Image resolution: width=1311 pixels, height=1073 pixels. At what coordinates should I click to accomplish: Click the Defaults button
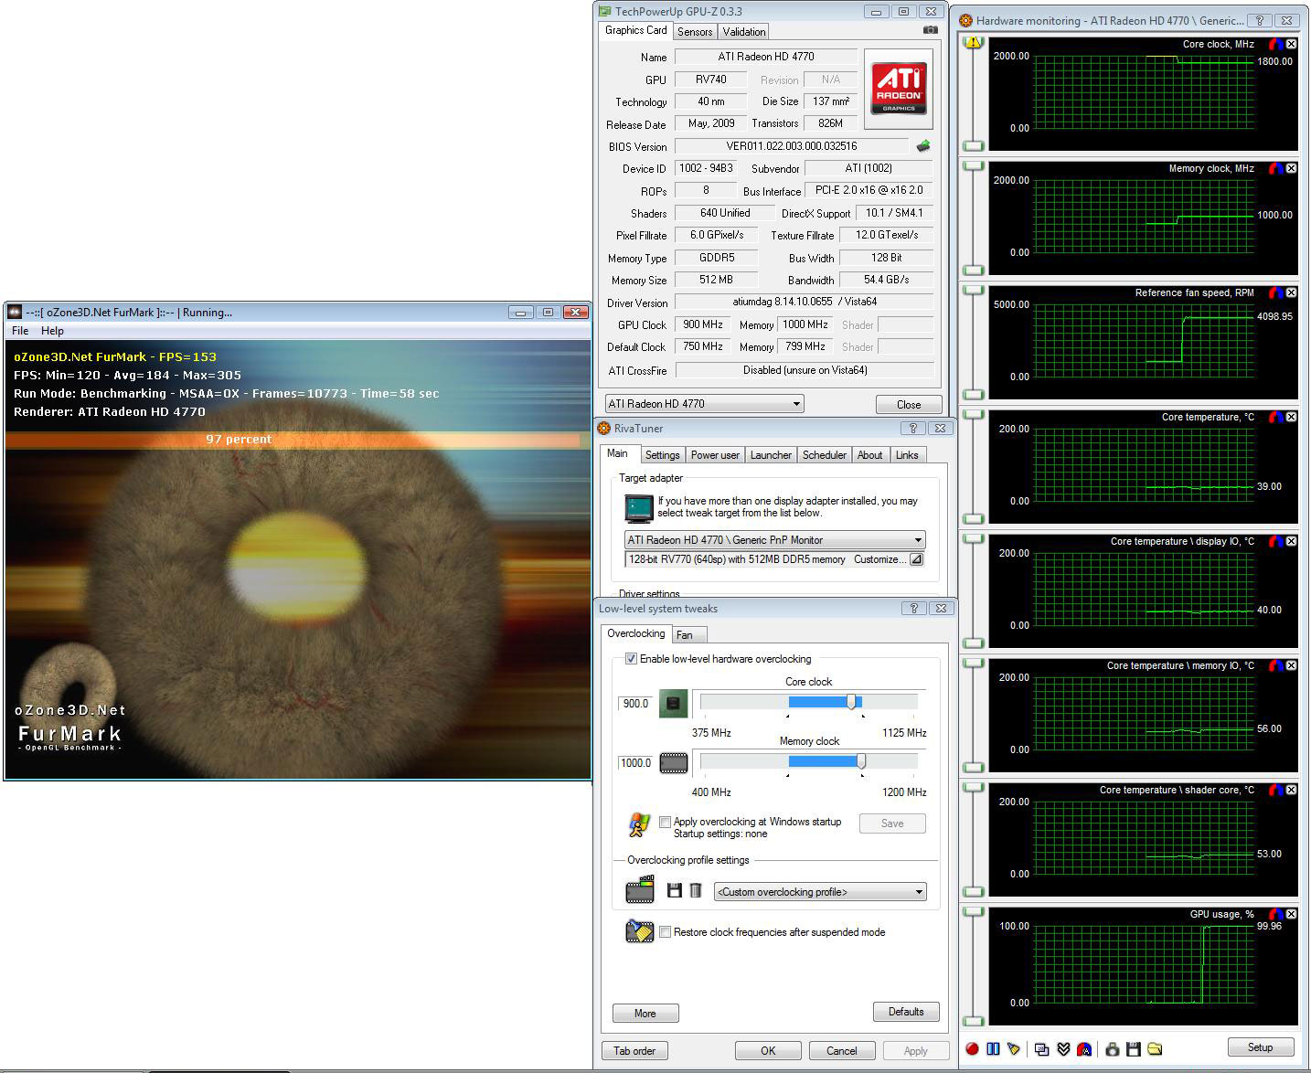point(906,1012)
